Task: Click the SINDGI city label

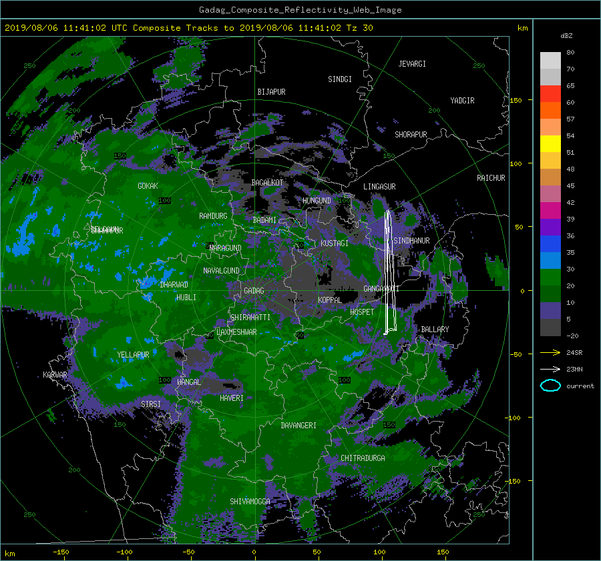Action: (340, 79)
